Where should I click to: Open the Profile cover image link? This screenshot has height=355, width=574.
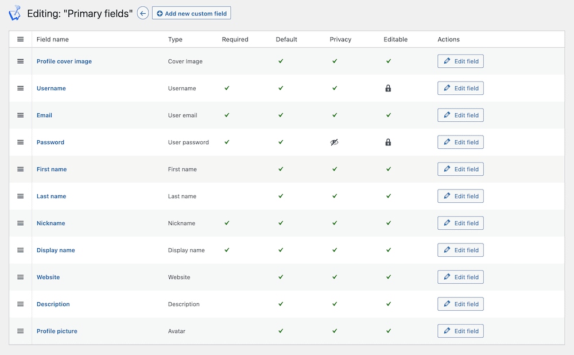64,61
